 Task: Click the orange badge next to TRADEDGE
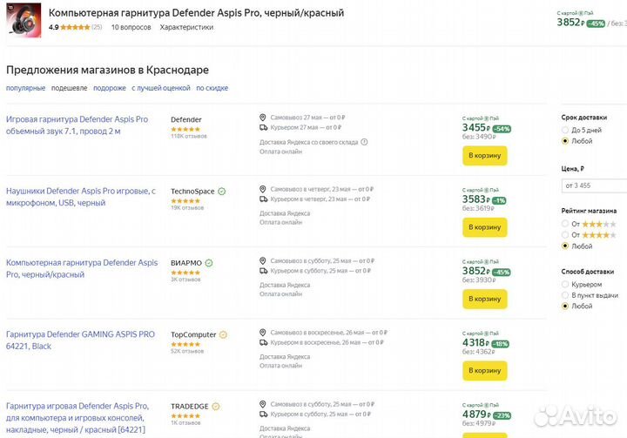[216, 406]
